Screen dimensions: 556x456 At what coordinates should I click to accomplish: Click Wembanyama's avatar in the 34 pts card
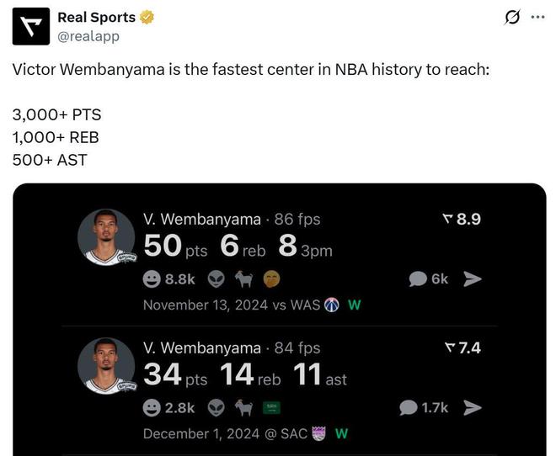(107, 366)
